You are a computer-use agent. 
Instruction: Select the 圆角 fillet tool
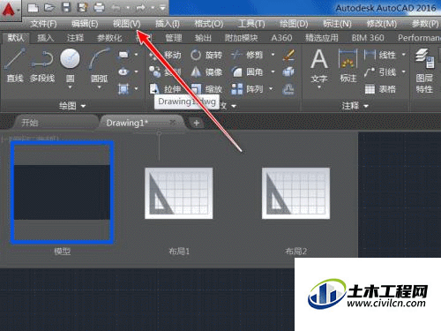pos(247,72)
